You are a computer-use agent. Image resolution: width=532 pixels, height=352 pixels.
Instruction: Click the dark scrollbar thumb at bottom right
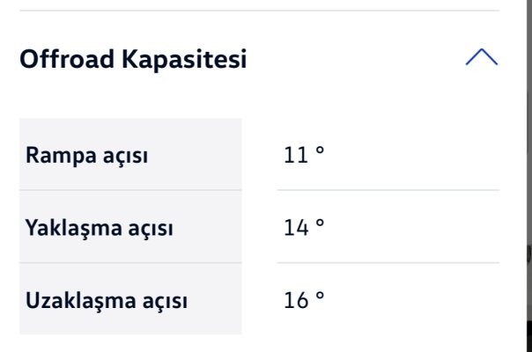coord(529,336)
